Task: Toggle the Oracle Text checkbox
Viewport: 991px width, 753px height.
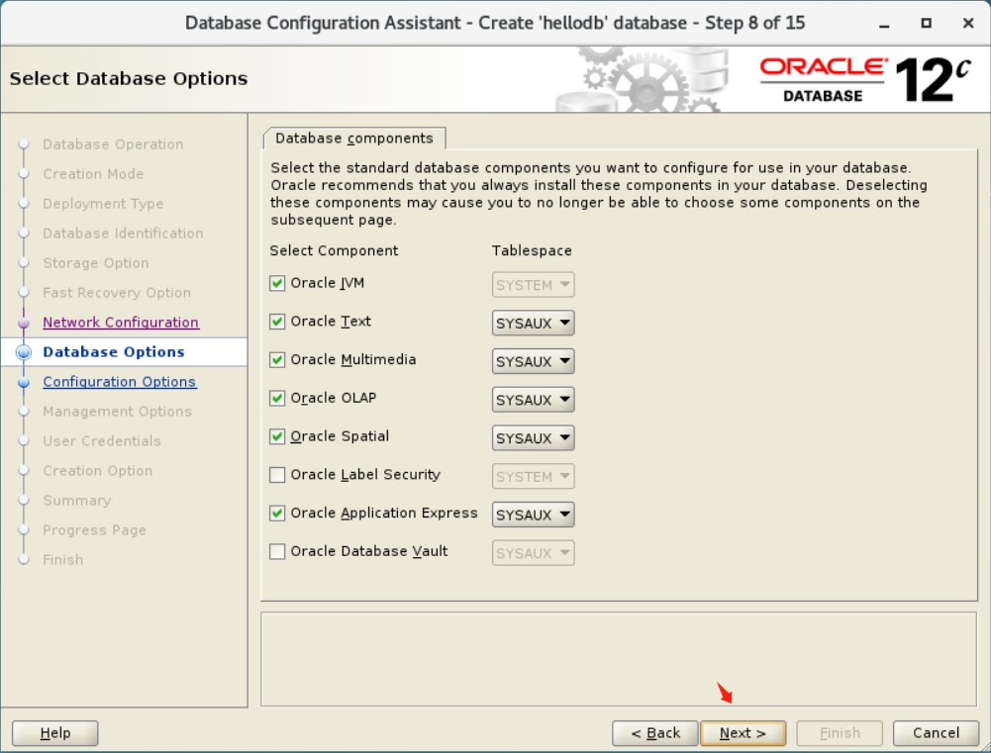Action: pyautogui.click(x=277, y=322)
